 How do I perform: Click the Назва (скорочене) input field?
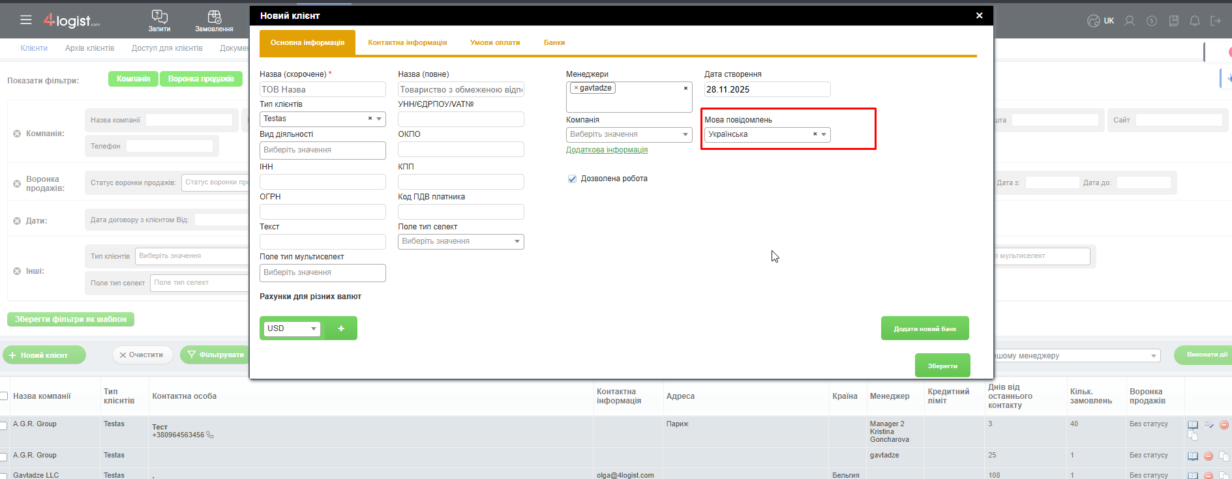click(x=322, y=89)
